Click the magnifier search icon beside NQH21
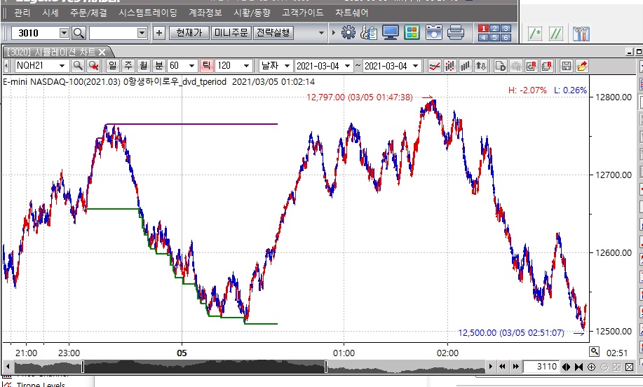The image size is (643, 387). coord(78,66)
